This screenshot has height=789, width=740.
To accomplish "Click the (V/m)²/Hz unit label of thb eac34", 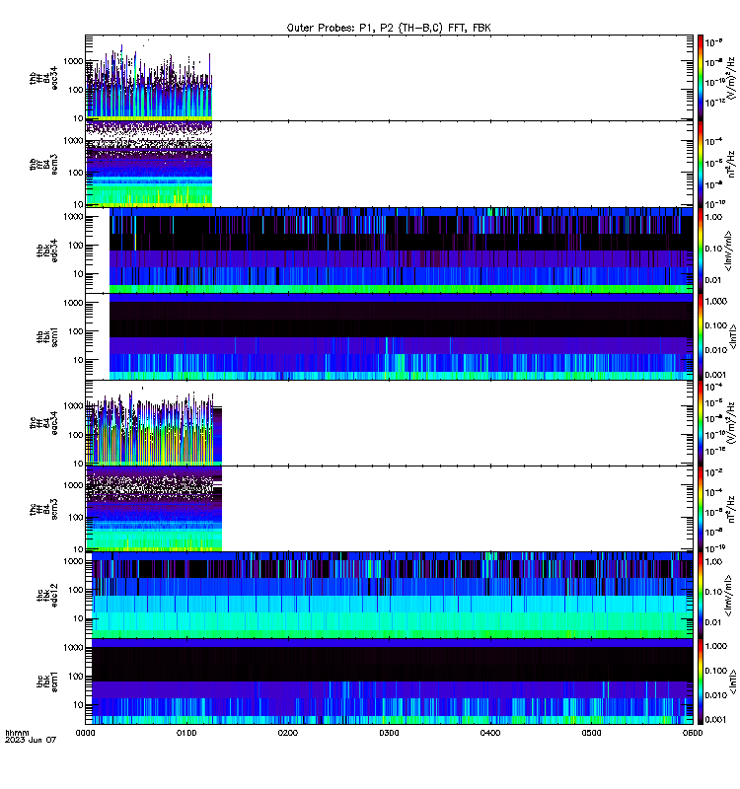I will 732,78.
